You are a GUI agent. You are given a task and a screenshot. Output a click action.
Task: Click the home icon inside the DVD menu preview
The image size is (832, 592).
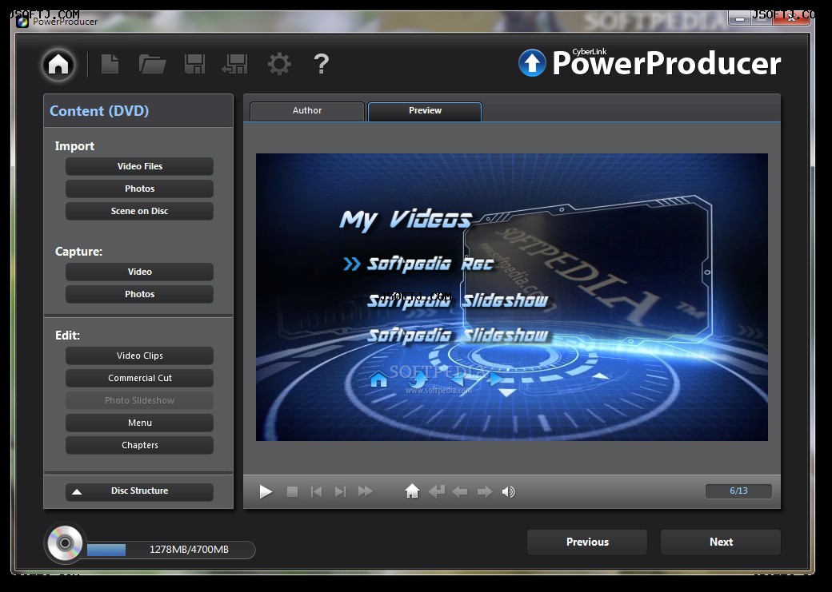click(379, 379)
